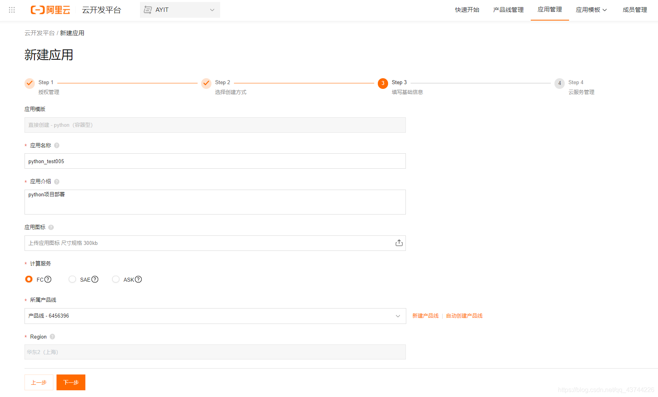The width and height of the screenshot is (658, 397).
Task: Click Step 2 checkmark circle
Action: click(206, 83)
